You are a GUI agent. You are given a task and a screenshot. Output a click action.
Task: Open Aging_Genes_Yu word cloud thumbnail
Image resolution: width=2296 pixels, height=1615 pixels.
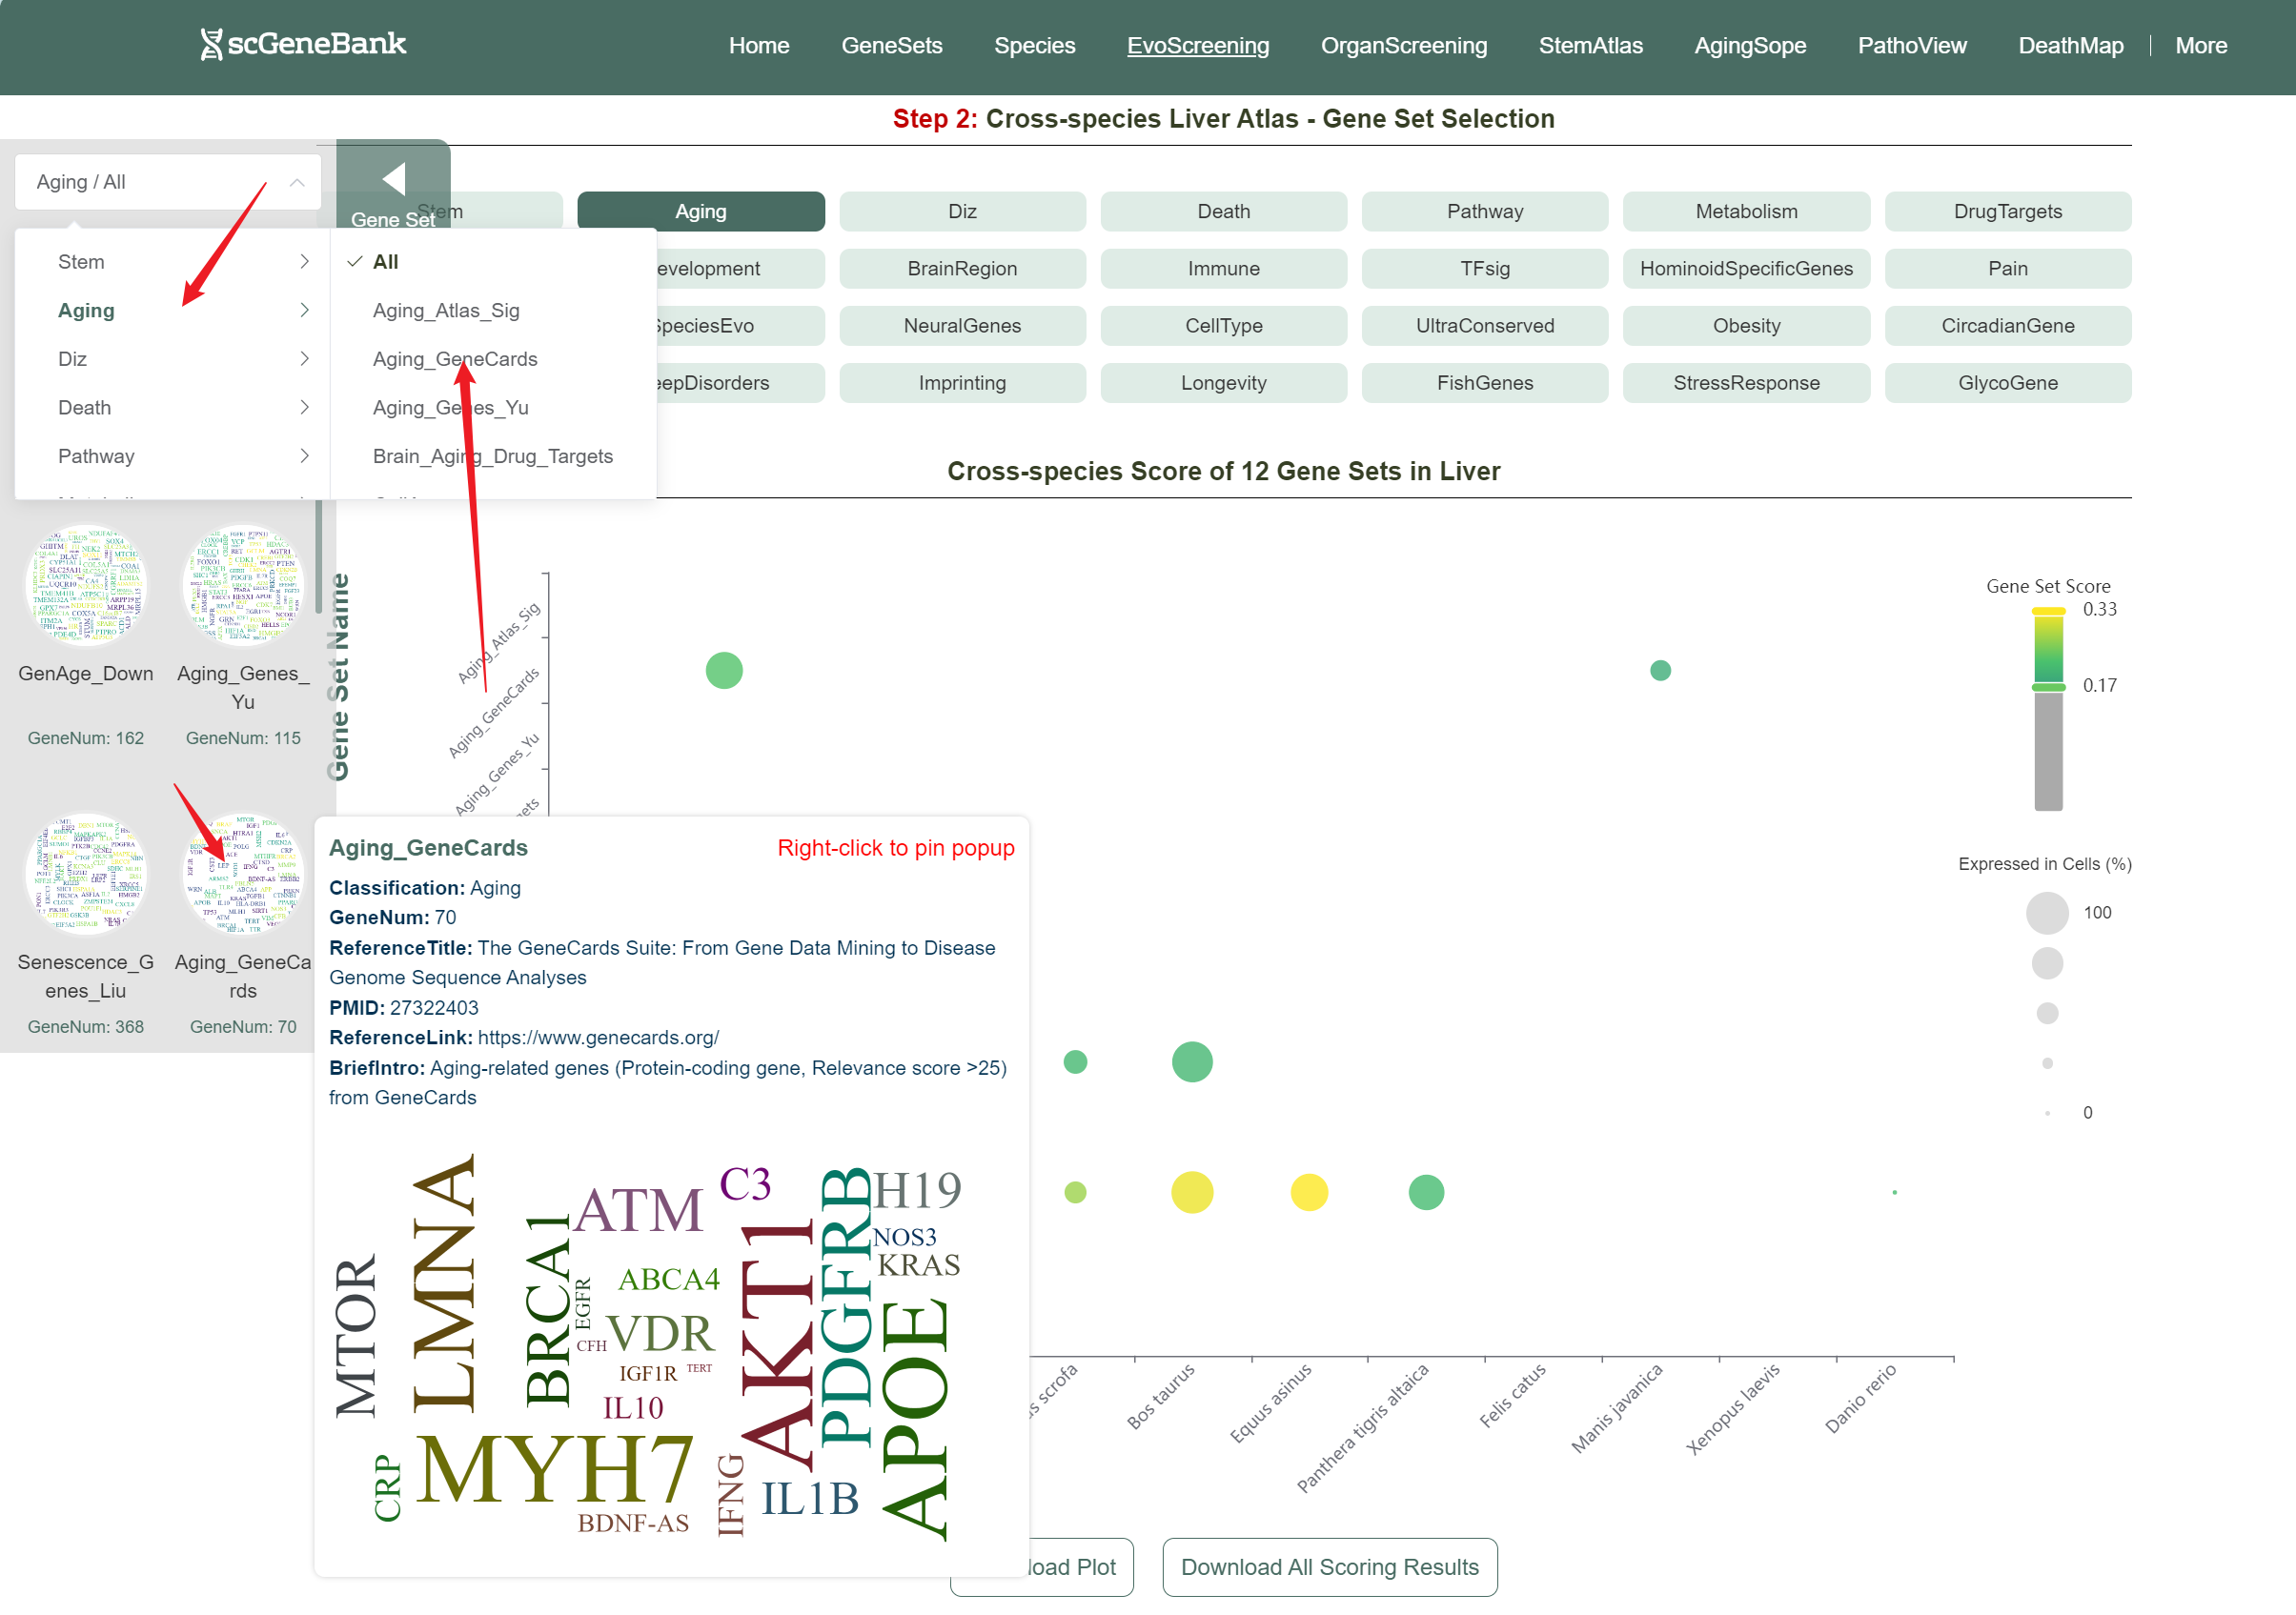click(x=243, y=587)
